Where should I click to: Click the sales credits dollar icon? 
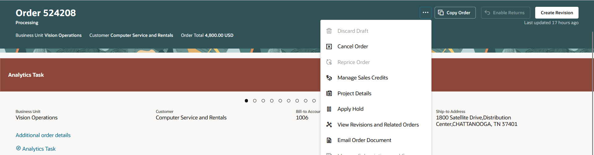pos(329,78)
